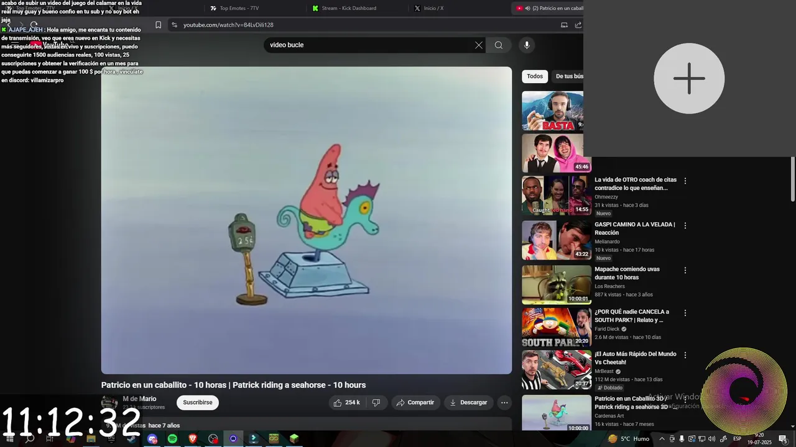This screenshot has height=447, width=796.
Task: Open the M de Mario channel name
Action: tap(139, 399)
